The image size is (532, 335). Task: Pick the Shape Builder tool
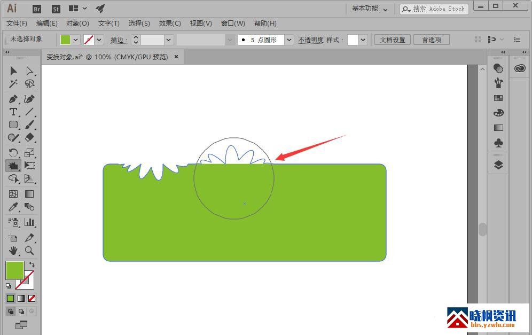[13, 178]
